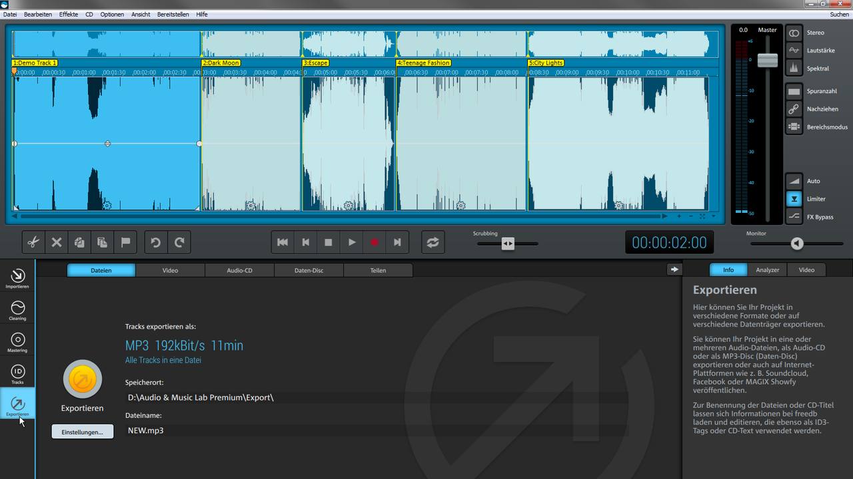Open the Datei menu
This screenshot has height=479, width=853.
(x=10, y=14)
